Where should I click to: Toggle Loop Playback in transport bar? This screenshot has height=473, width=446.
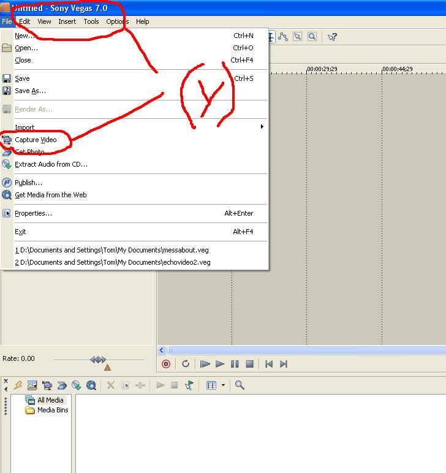coord(186,364)
